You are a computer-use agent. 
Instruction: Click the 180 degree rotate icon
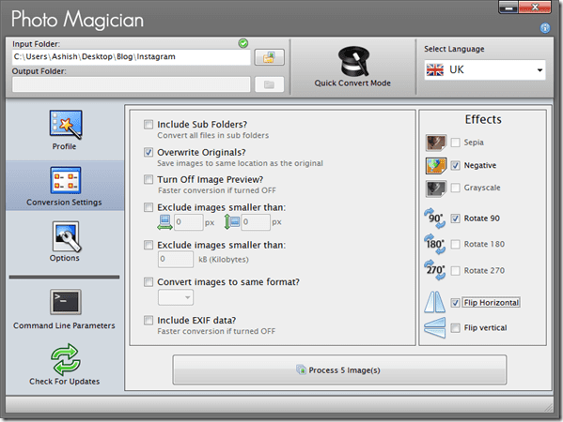[x=435, y=244]
